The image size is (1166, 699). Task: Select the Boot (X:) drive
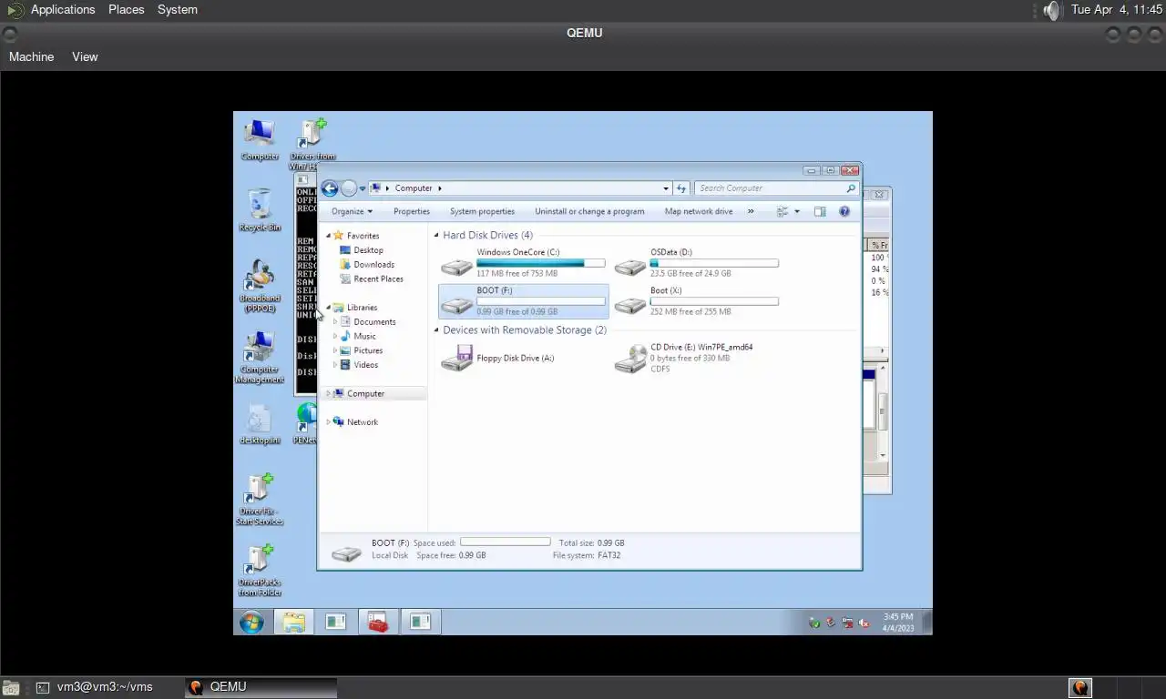click(697, 300)
